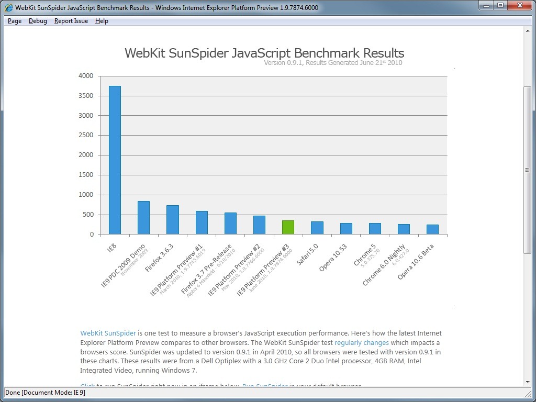The image size is (536, 402).
Task: Click the 'Version 0.9.1, Results Generated' subtitle
Action: click(x=333, y=63)
